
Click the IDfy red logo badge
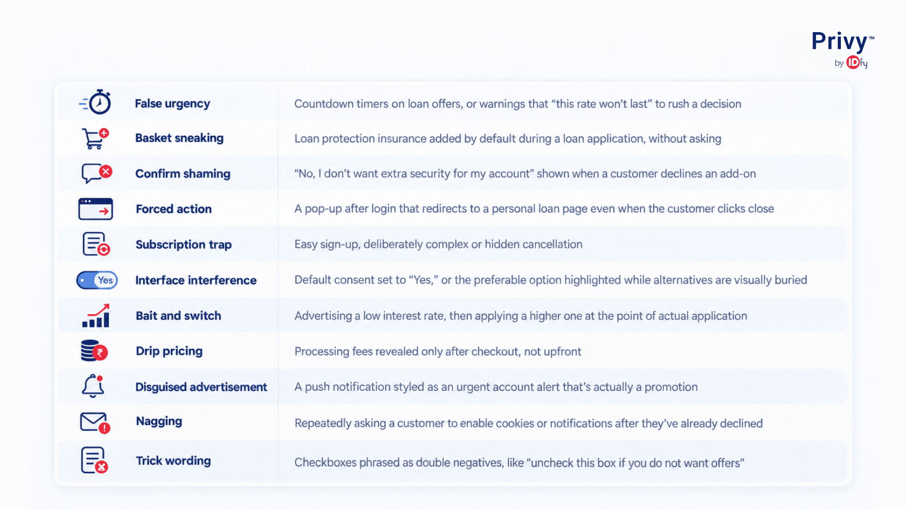coord(853,62)
